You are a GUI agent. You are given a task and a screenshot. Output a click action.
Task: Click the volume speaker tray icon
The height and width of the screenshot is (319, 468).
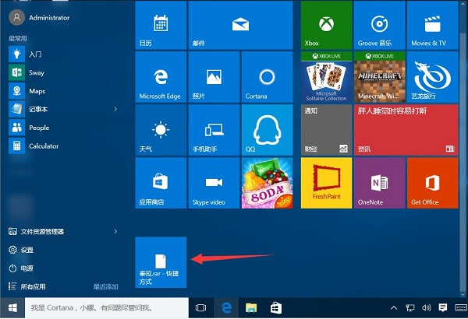tap(426, 308)
